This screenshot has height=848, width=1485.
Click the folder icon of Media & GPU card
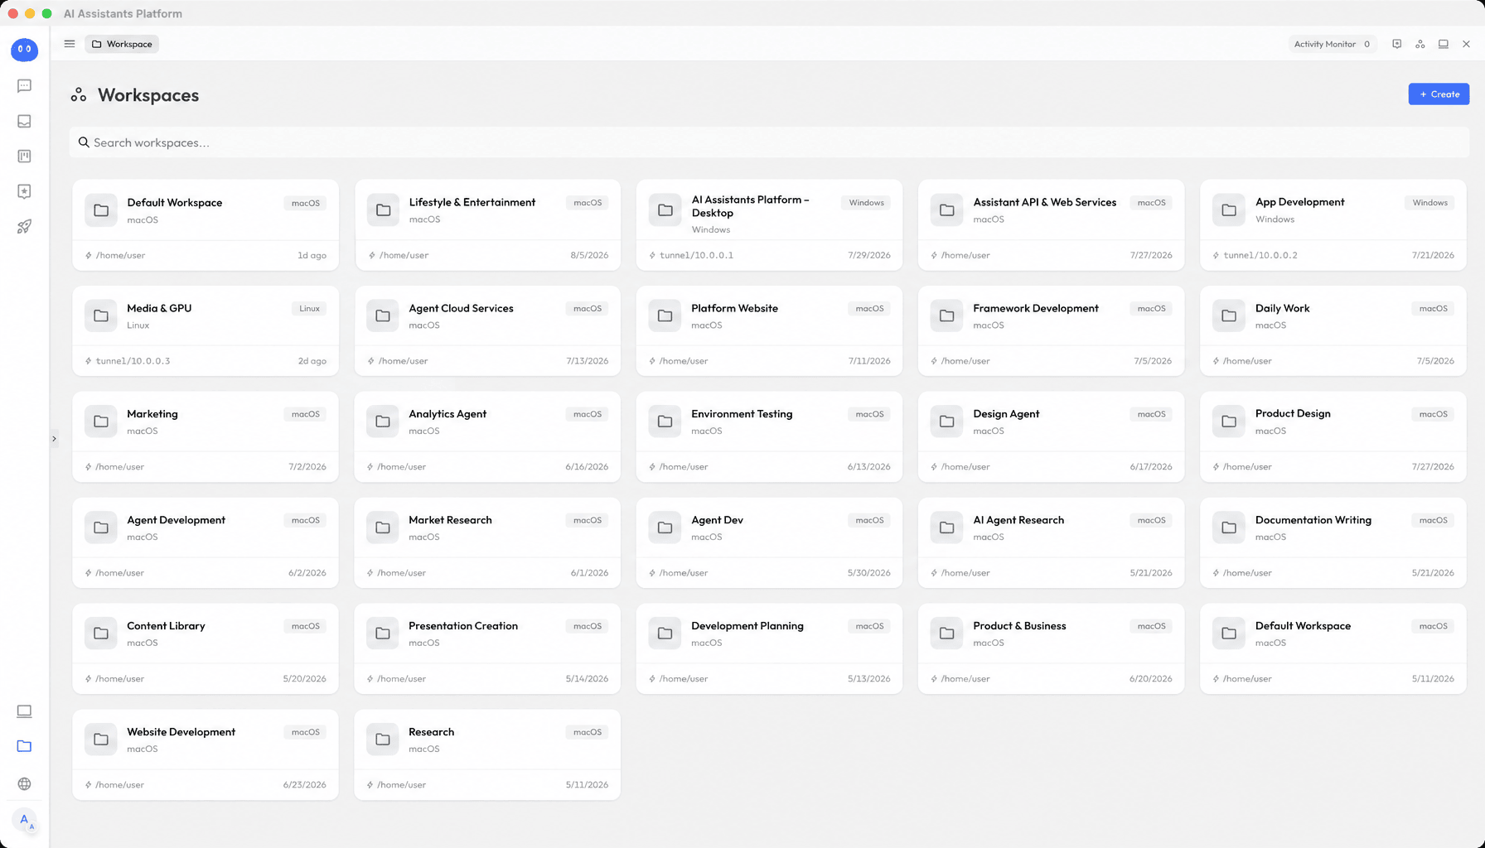(101, 316)
